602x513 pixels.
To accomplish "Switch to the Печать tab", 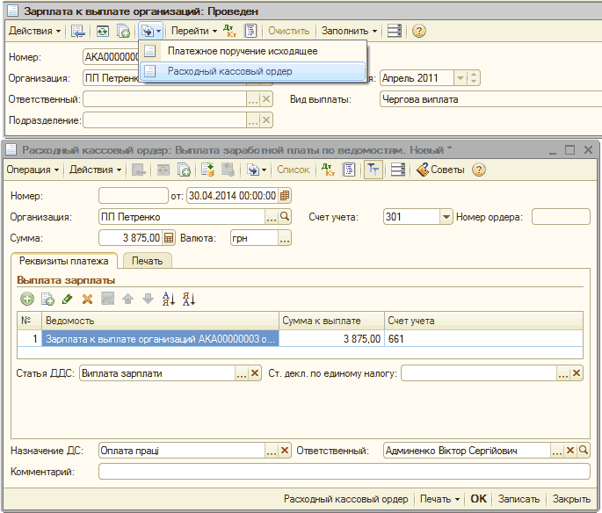I will 147,261.
